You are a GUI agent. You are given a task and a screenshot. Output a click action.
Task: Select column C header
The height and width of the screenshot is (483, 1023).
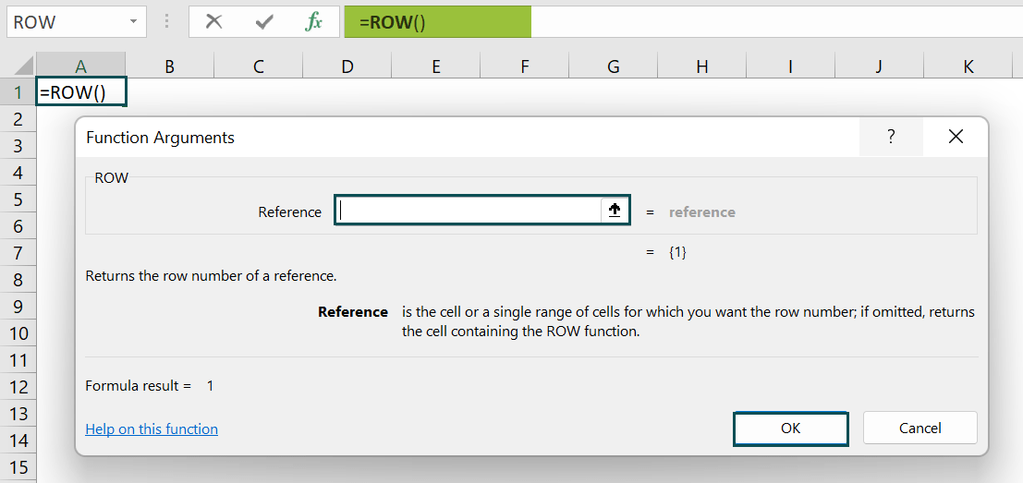pos(259,66)
